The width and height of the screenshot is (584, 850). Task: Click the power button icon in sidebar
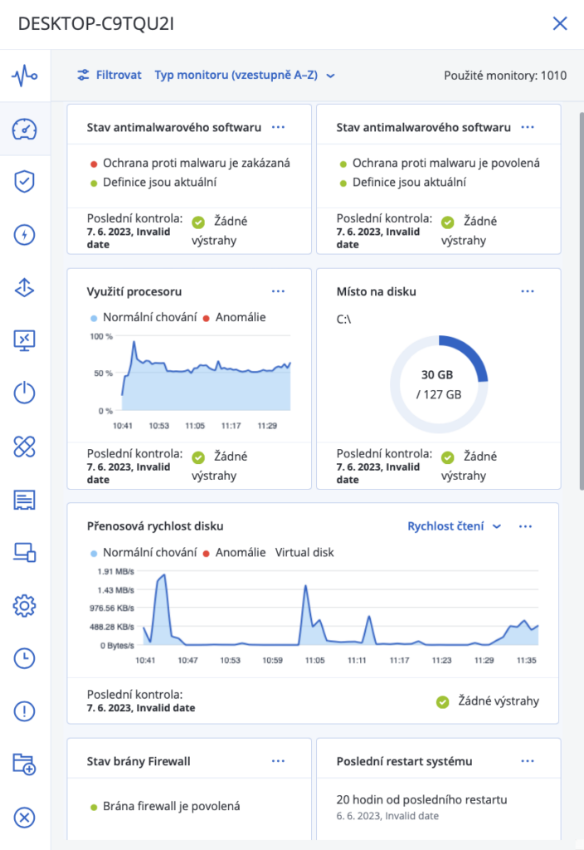[x=25, y=393]
